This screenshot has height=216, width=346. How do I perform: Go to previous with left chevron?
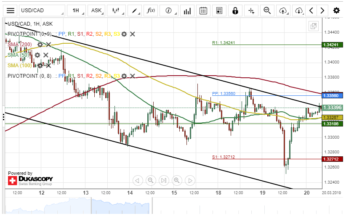[x=311, y=11]
